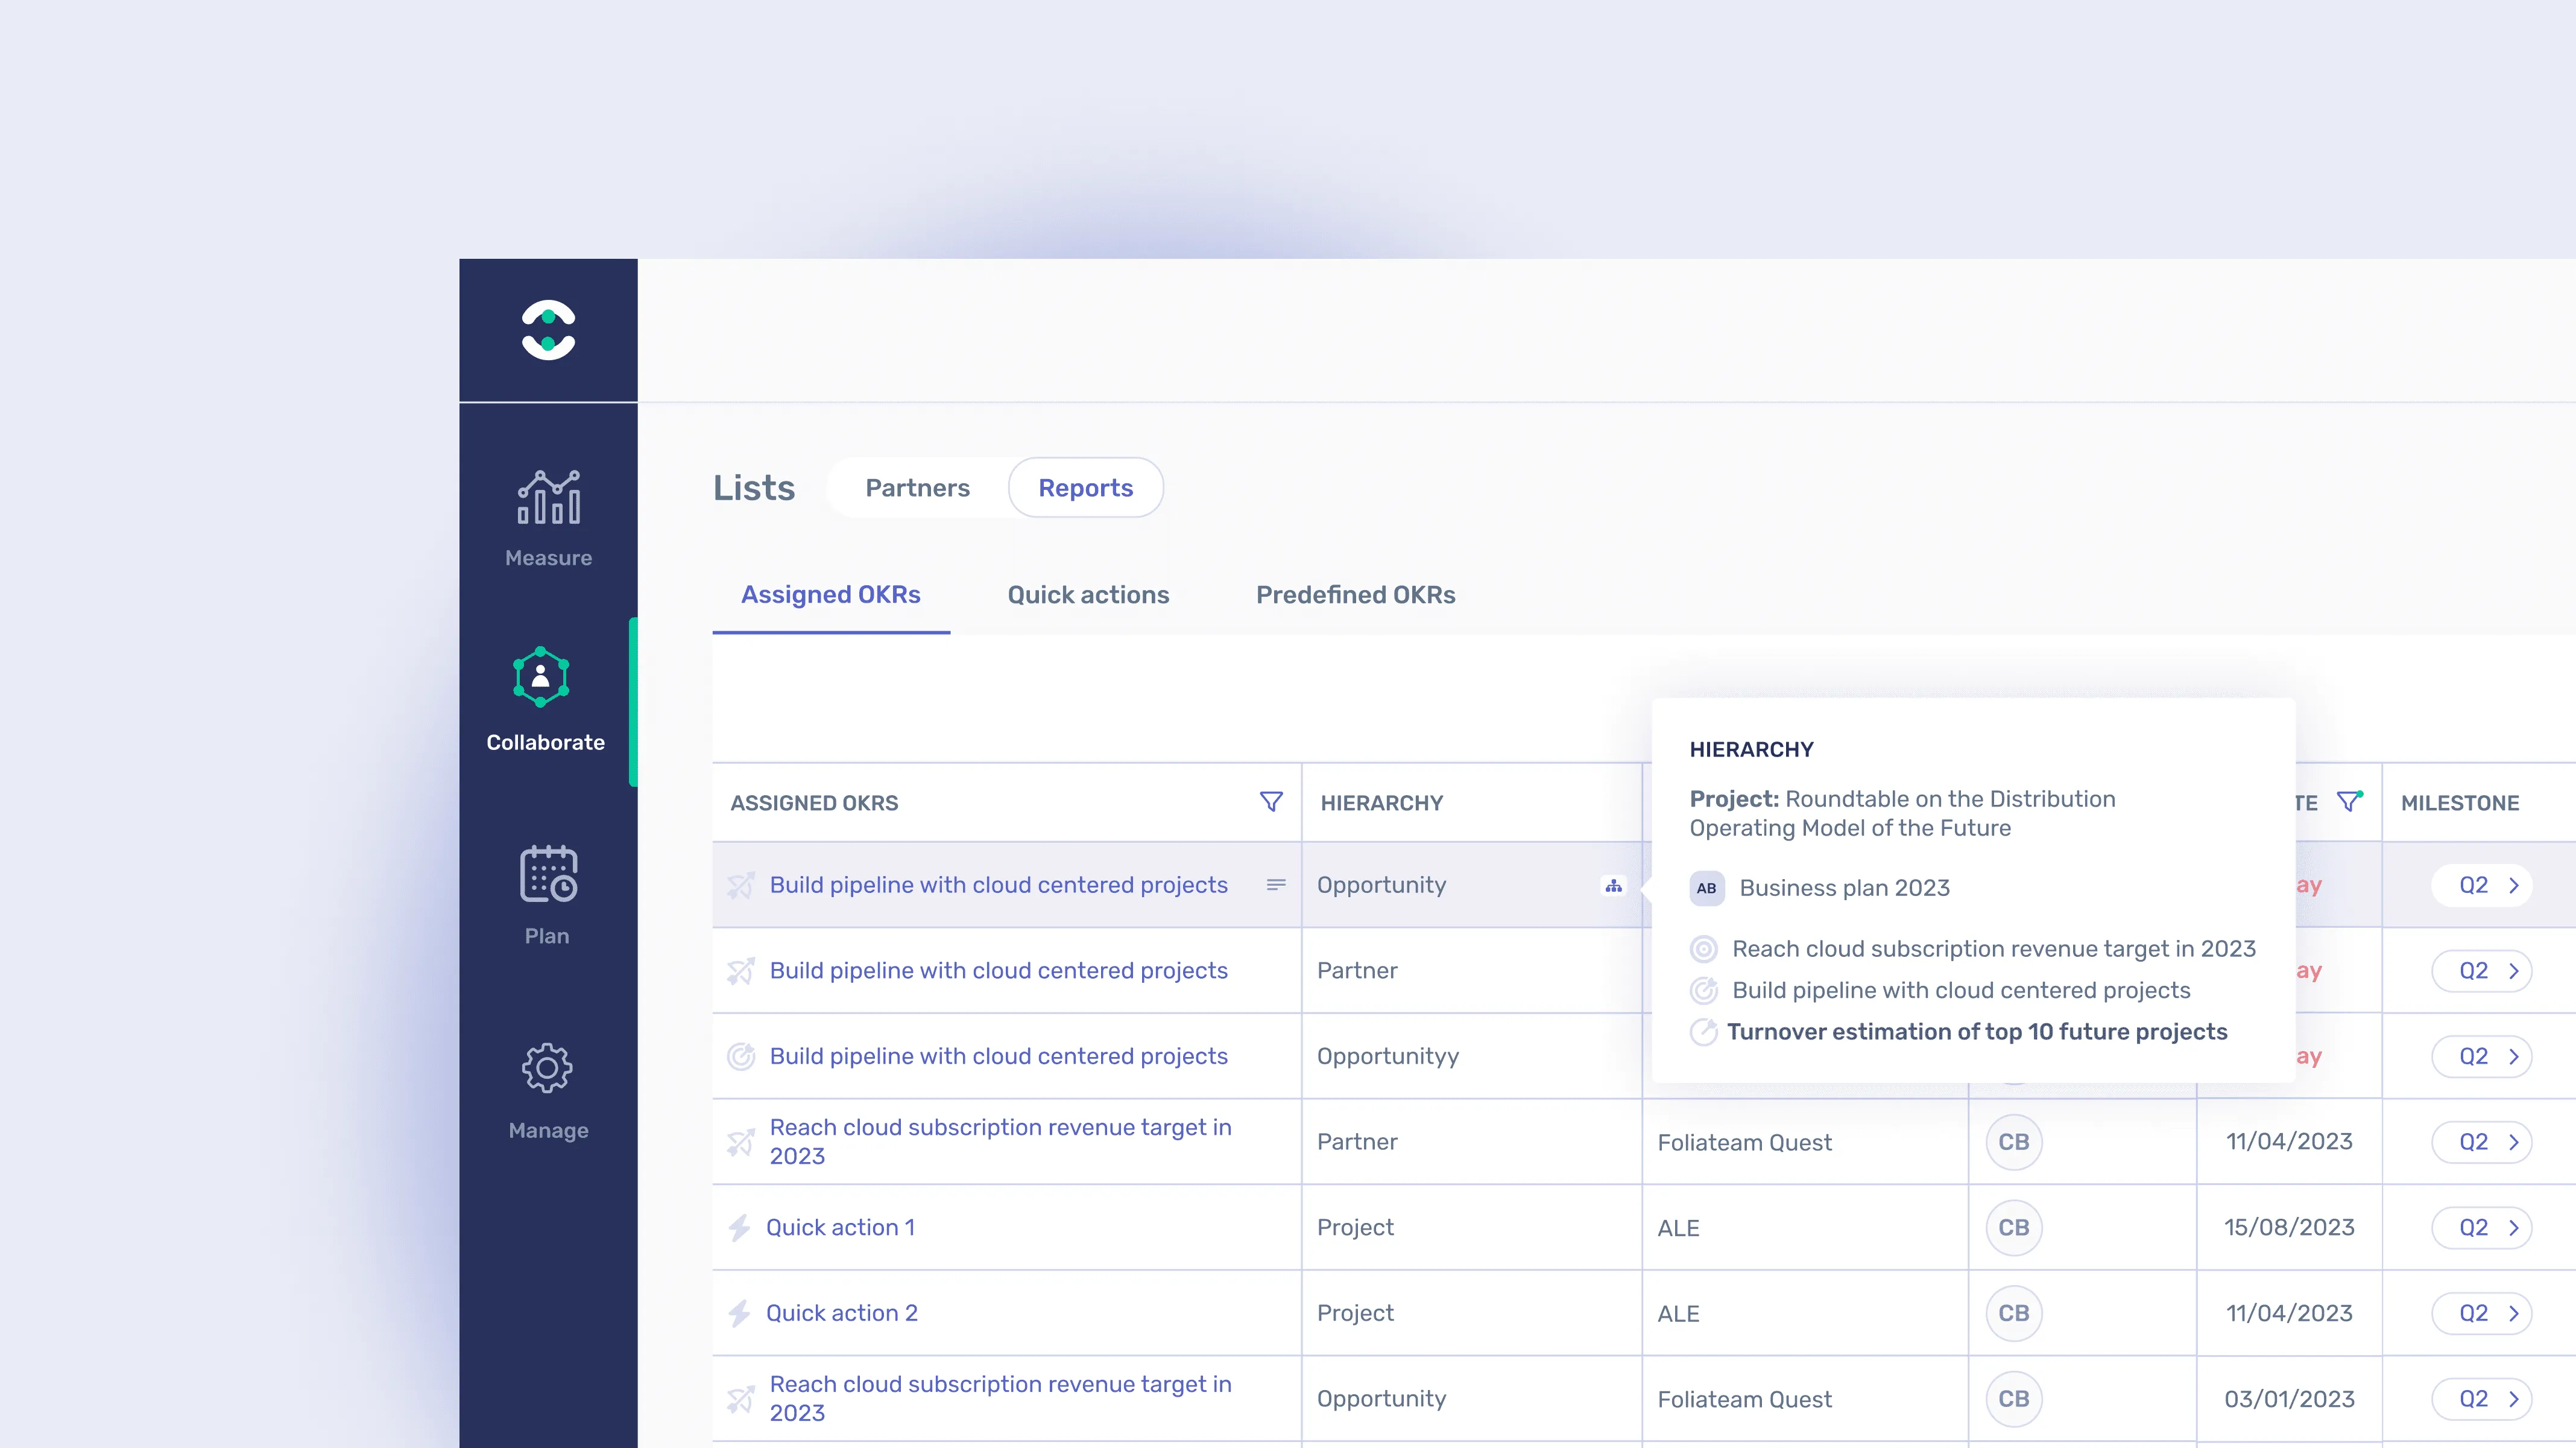Click the notes icon on first OKR row
The height and width of the screenshot is (1448, 2576).
click(1276, 884)
